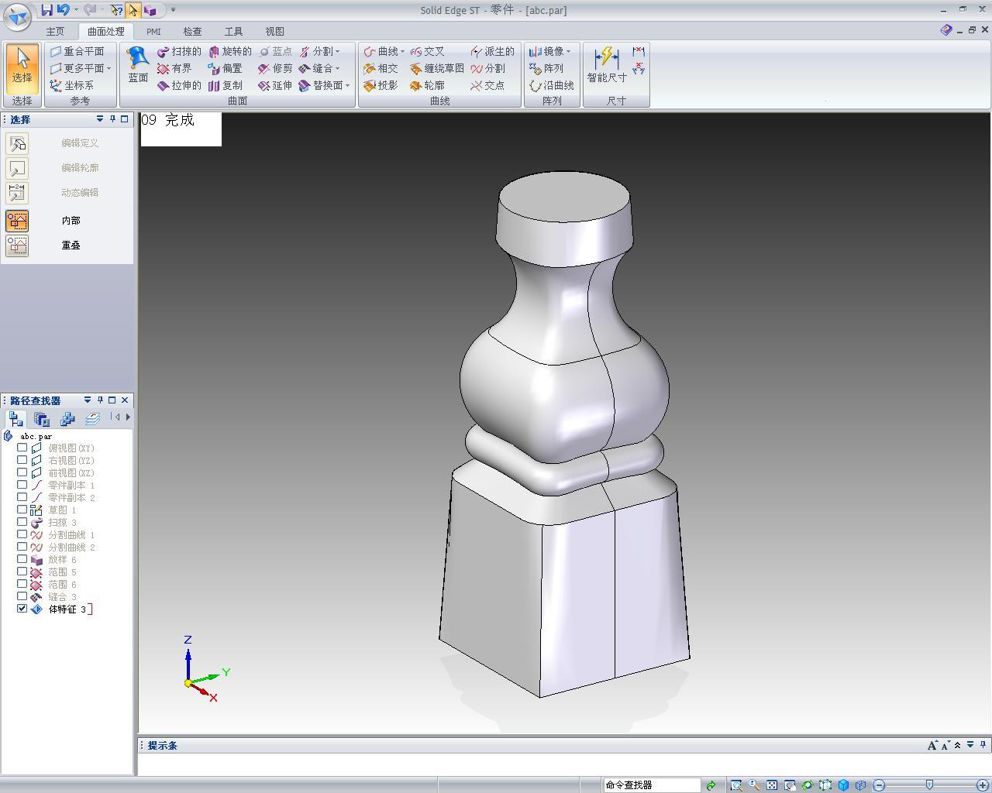This screenshot has width=992, height=793.
Task: Select the 复制 copy surface tool
Action: (225, 85)
